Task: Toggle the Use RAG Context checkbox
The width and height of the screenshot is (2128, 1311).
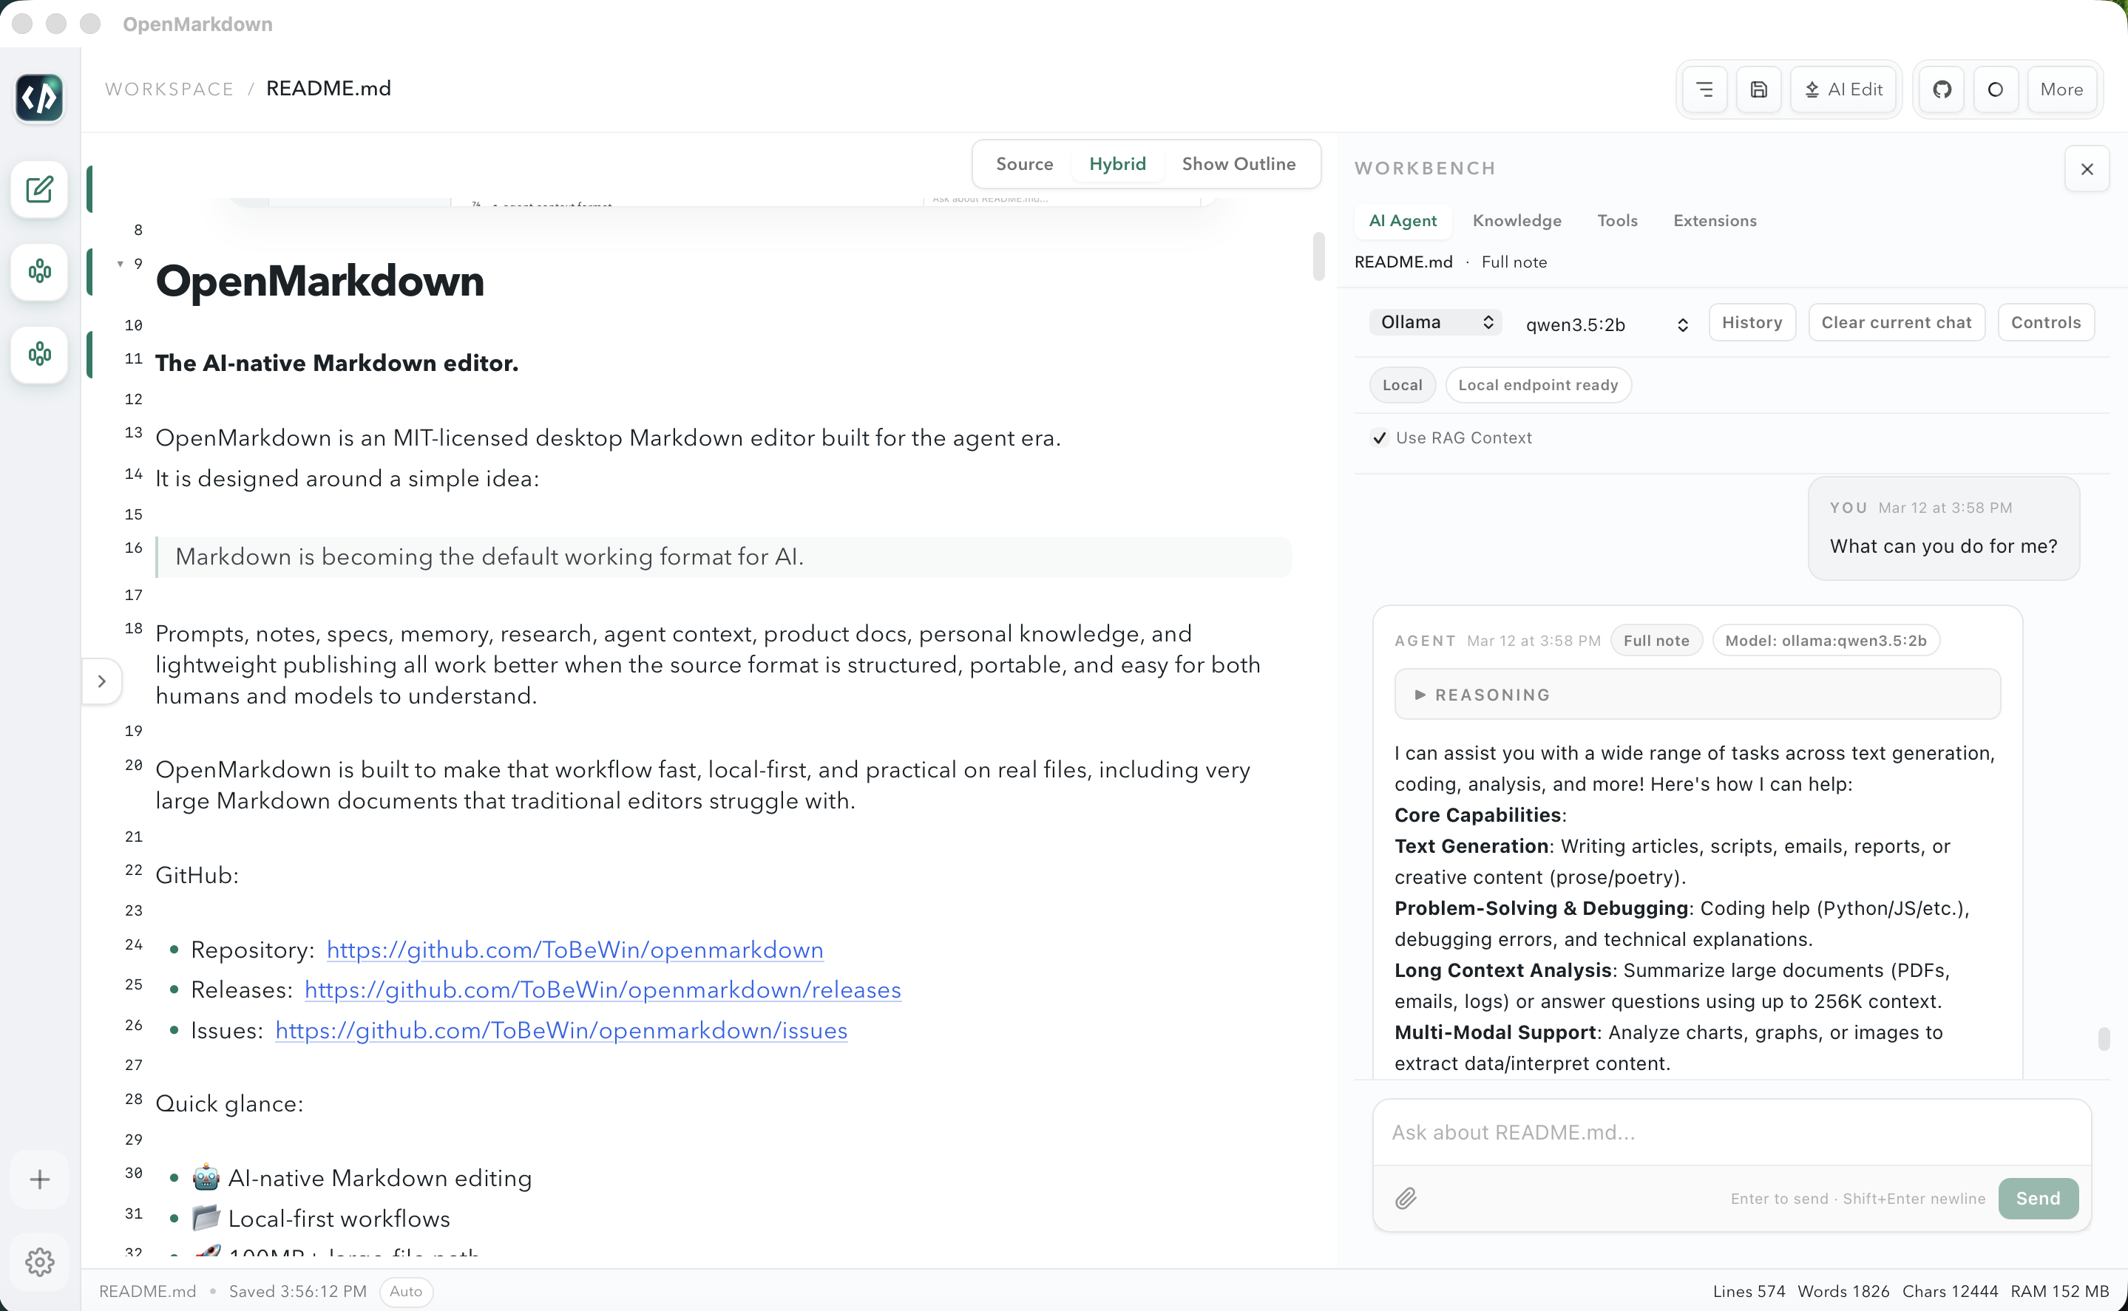Action: pyautogui.click(x=1379, y=438)
